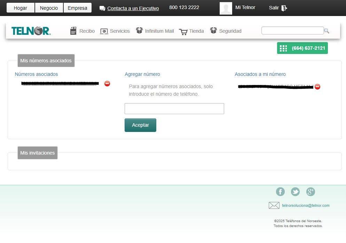The height and width of the screenshot is (243, 346).
Task: Select the Empresa tab
Action: tap(77, 8)
